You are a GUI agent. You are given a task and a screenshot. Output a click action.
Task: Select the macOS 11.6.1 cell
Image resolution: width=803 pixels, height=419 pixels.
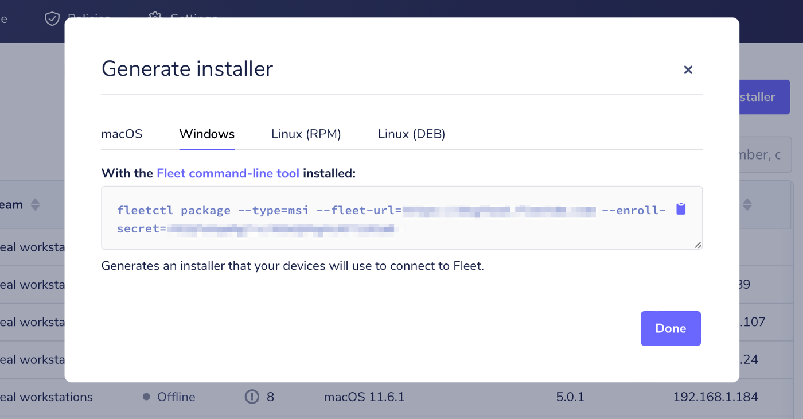[364, 397]
